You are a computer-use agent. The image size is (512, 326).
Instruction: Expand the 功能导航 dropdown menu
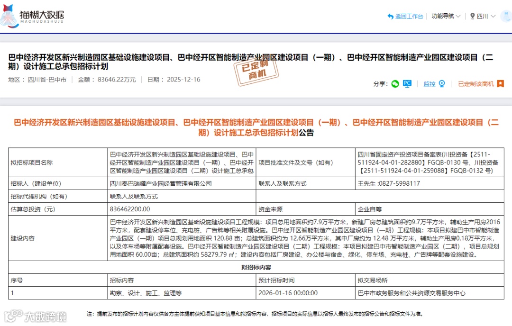pyautogui.click(x=446, y=16)
